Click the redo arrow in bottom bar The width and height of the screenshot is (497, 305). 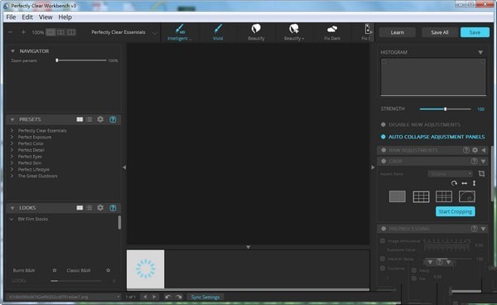[179, 297]
